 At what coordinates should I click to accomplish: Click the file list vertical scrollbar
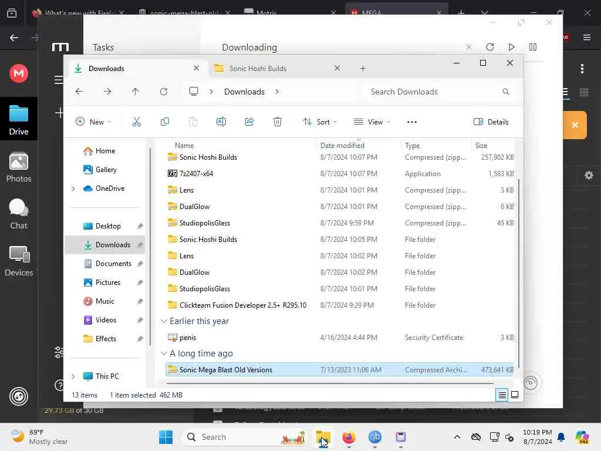(x=519, y=273)
